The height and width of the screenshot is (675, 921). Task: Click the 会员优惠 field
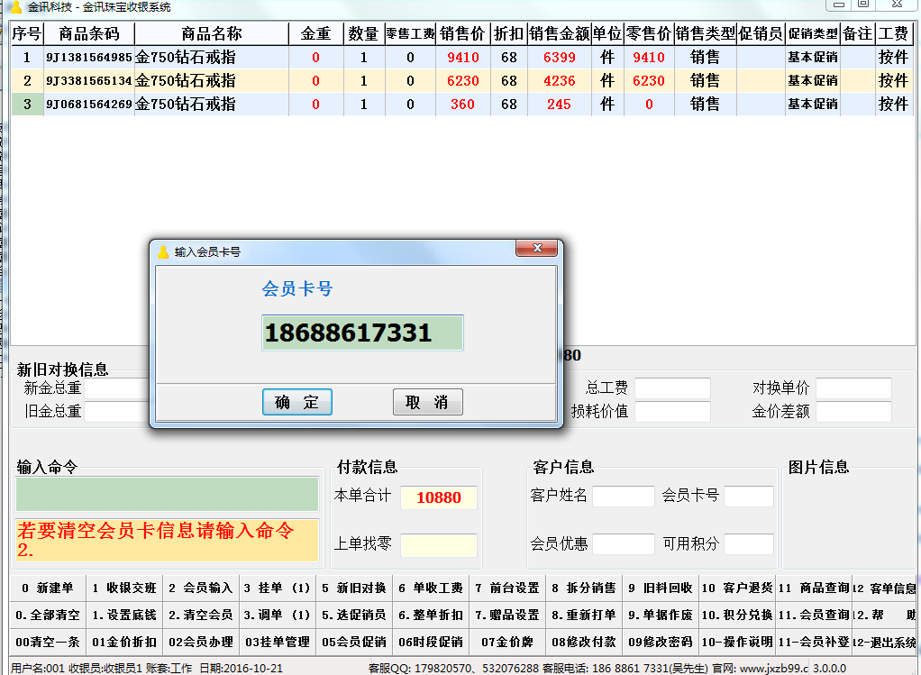[624, 544]
